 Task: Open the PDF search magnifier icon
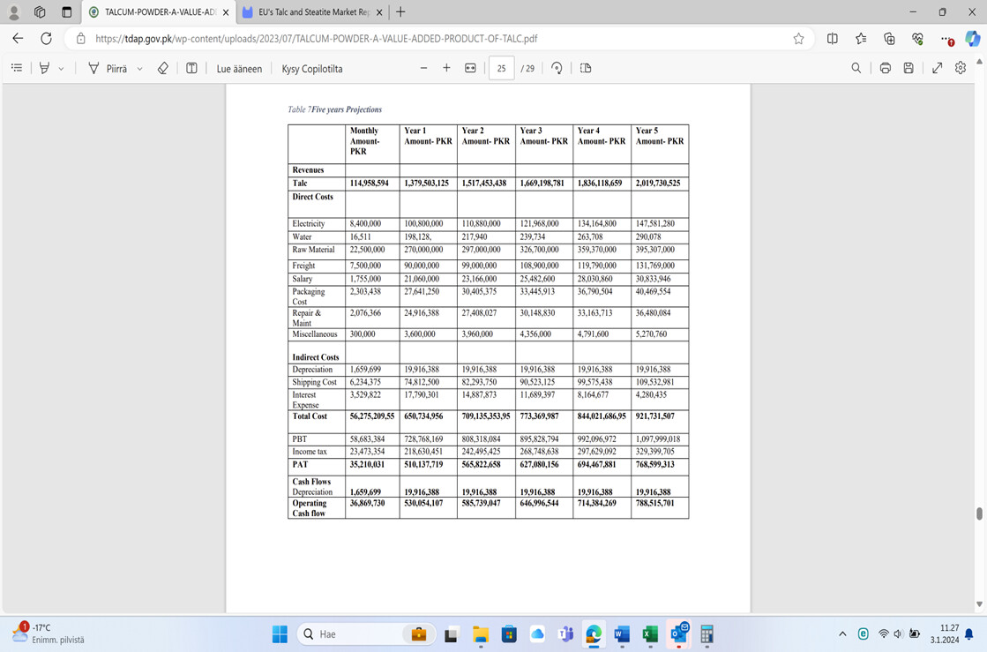click(x=856, y=68)
